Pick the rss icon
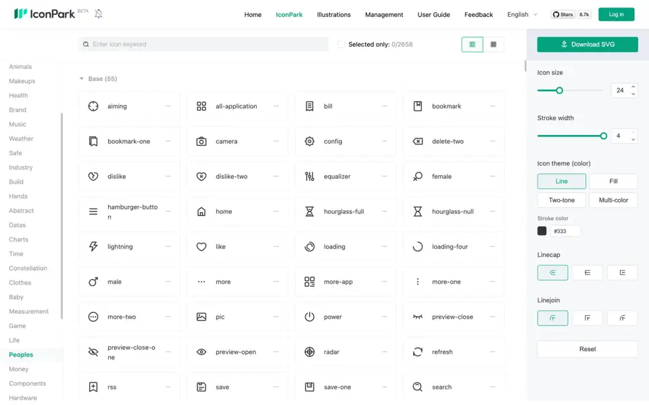The width and height of the screenshot is (649, 405). click(x=93, y=387)
